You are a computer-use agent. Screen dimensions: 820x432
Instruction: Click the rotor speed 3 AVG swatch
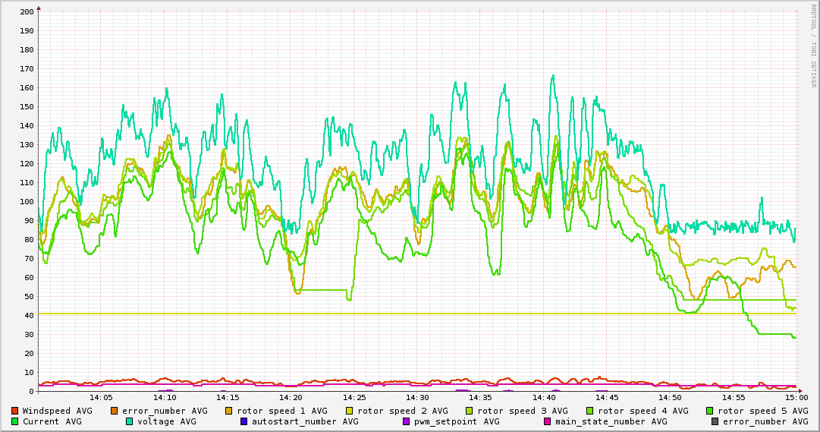tap(469, 411)
